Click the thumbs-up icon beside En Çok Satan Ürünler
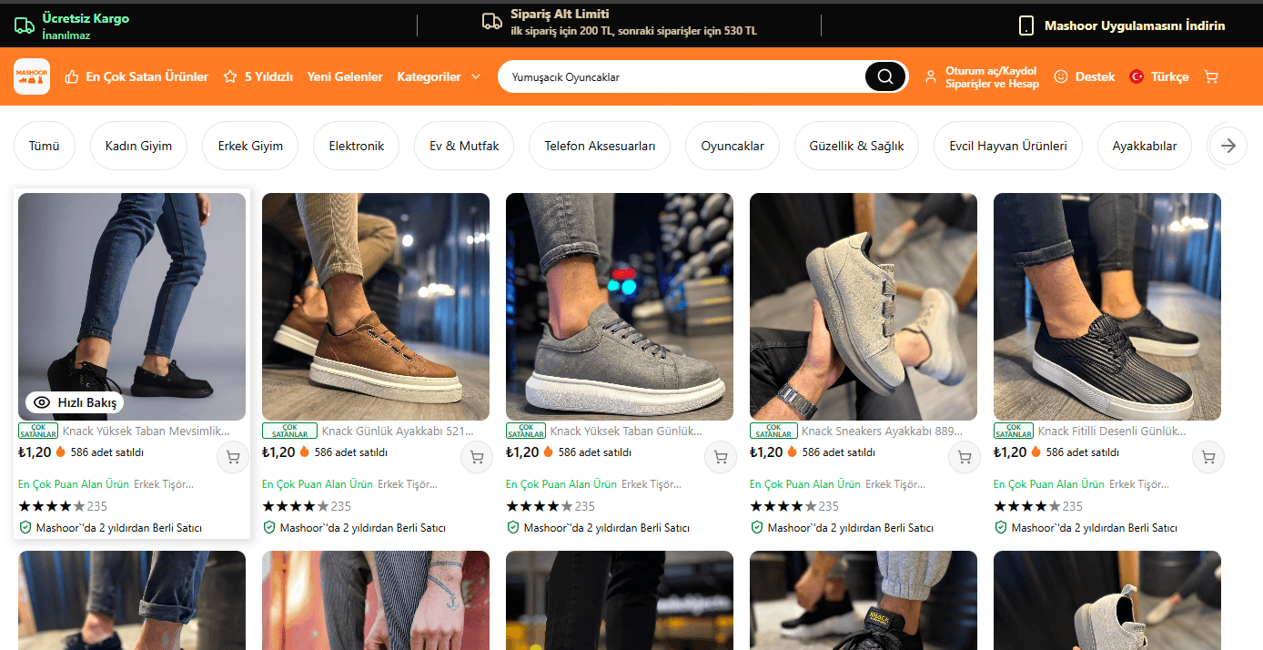The image size is (1263, 650). coord(72,77)
